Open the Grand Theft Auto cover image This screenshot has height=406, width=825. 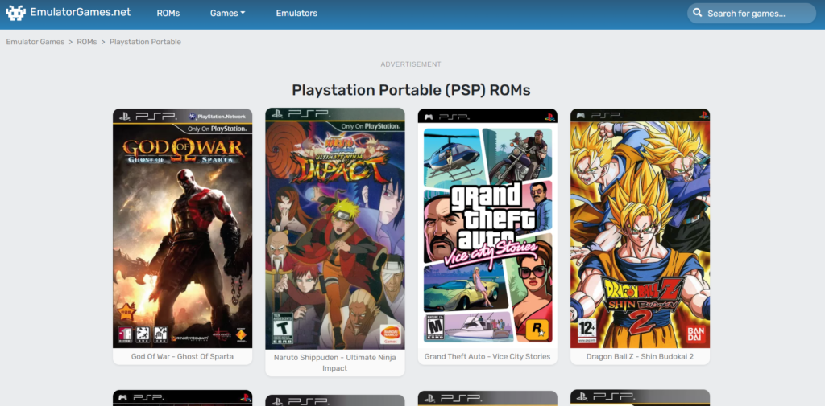tap(487, 228)
